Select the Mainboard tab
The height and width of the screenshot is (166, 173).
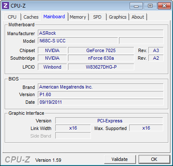point(54,17)
